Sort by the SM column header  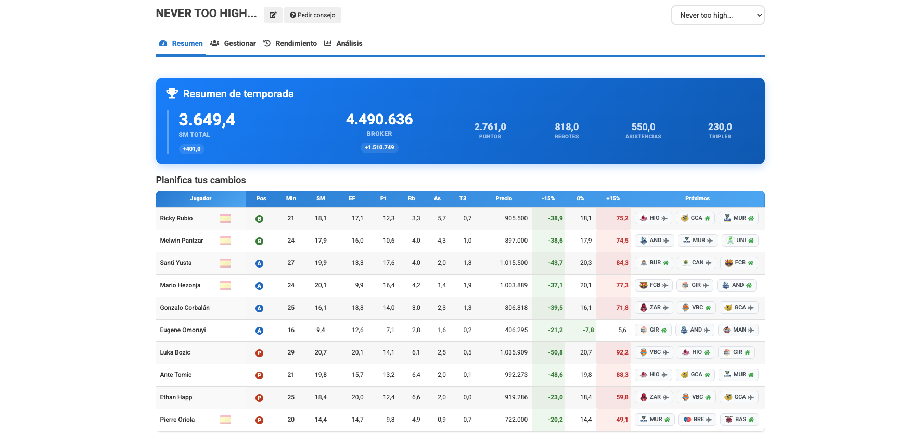click(x=321, y=198)
